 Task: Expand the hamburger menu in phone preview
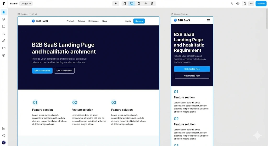(x=209, y=20)
